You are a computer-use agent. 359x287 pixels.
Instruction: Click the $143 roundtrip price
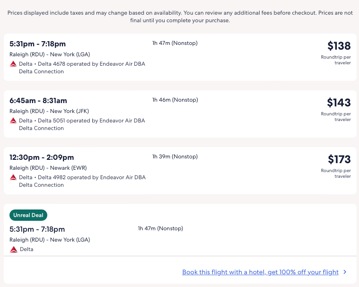point(339,103)
